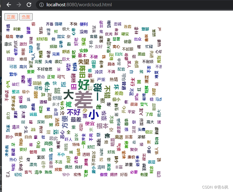Click the large gray word 差

(x=84, y=99)
